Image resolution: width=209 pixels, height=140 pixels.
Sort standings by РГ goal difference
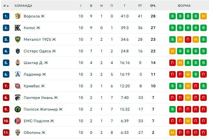coord(140,5)
